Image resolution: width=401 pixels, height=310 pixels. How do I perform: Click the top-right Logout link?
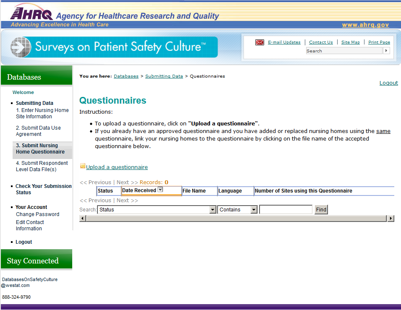point(388,83)
